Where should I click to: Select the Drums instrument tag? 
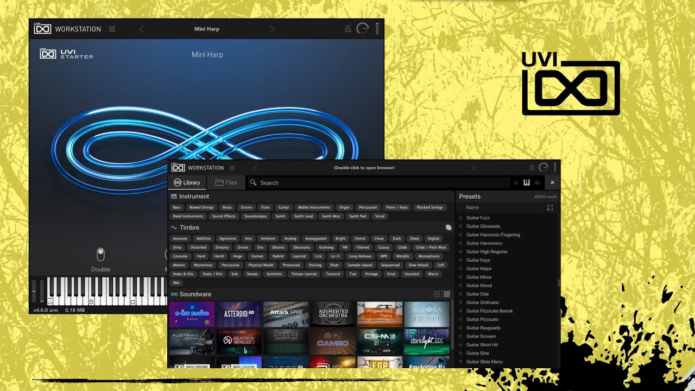pos(247,207)
